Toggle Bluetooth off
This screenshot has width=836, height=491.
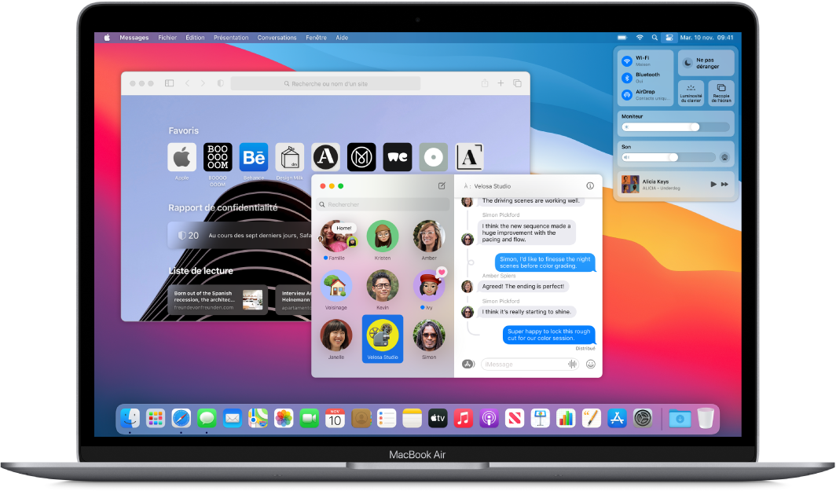[x=625, y=76]
